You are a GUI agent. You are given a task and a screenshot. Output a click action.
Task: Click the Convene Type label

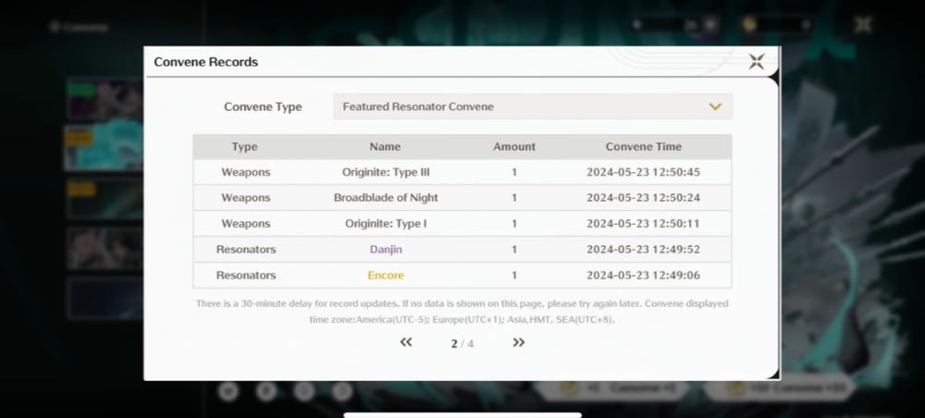click(263, 106)
